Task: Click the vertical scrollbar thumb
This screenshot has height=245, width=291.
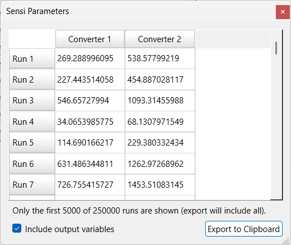Action: pos(276,48)
